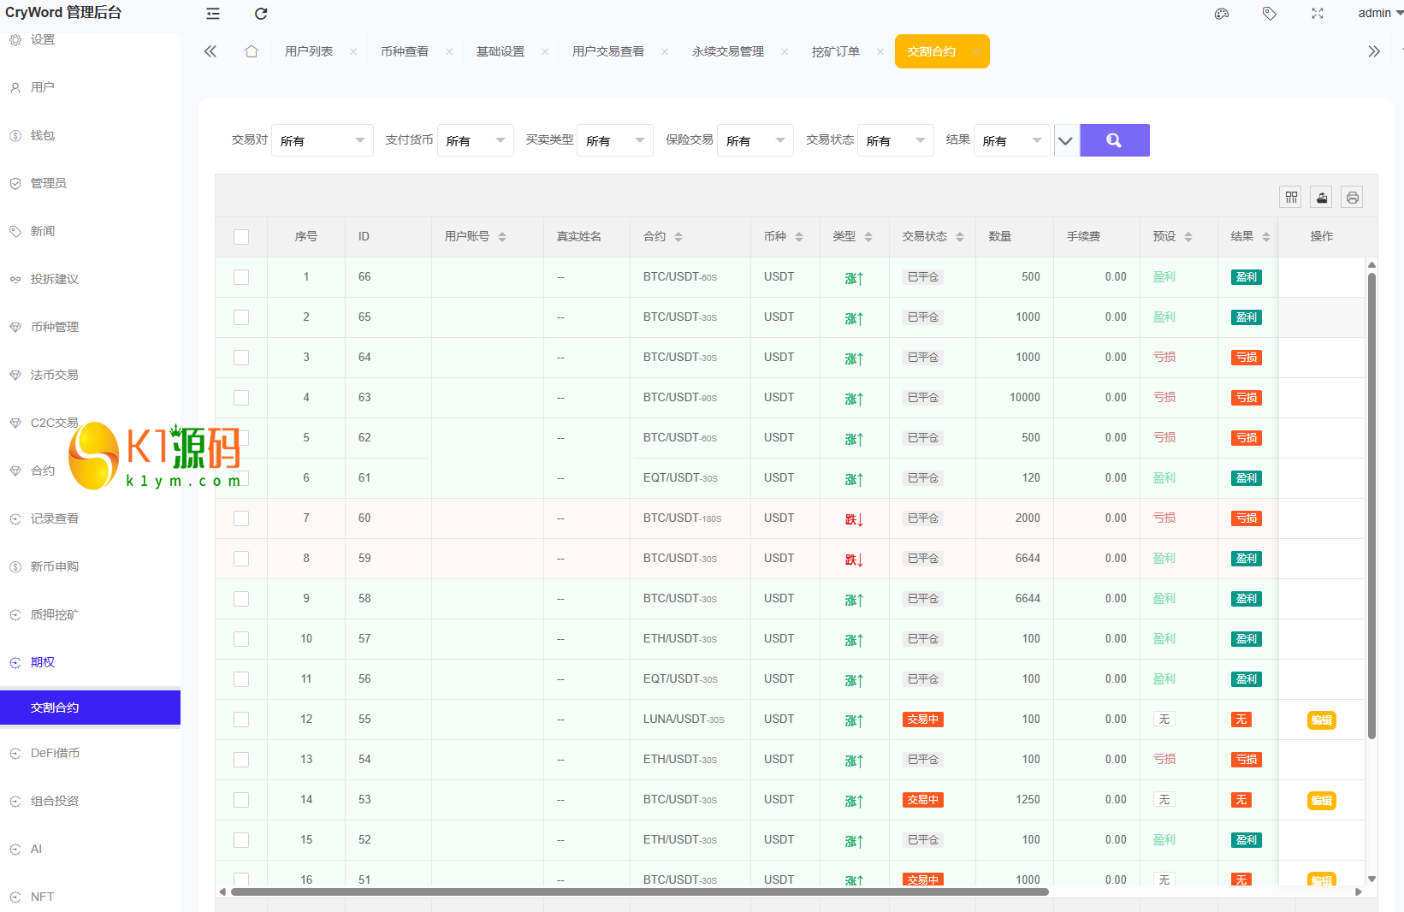Toggle fullscreen mode icon
The height and width of the screenshot is (912, 1404).
click(x=1318, y=14)
